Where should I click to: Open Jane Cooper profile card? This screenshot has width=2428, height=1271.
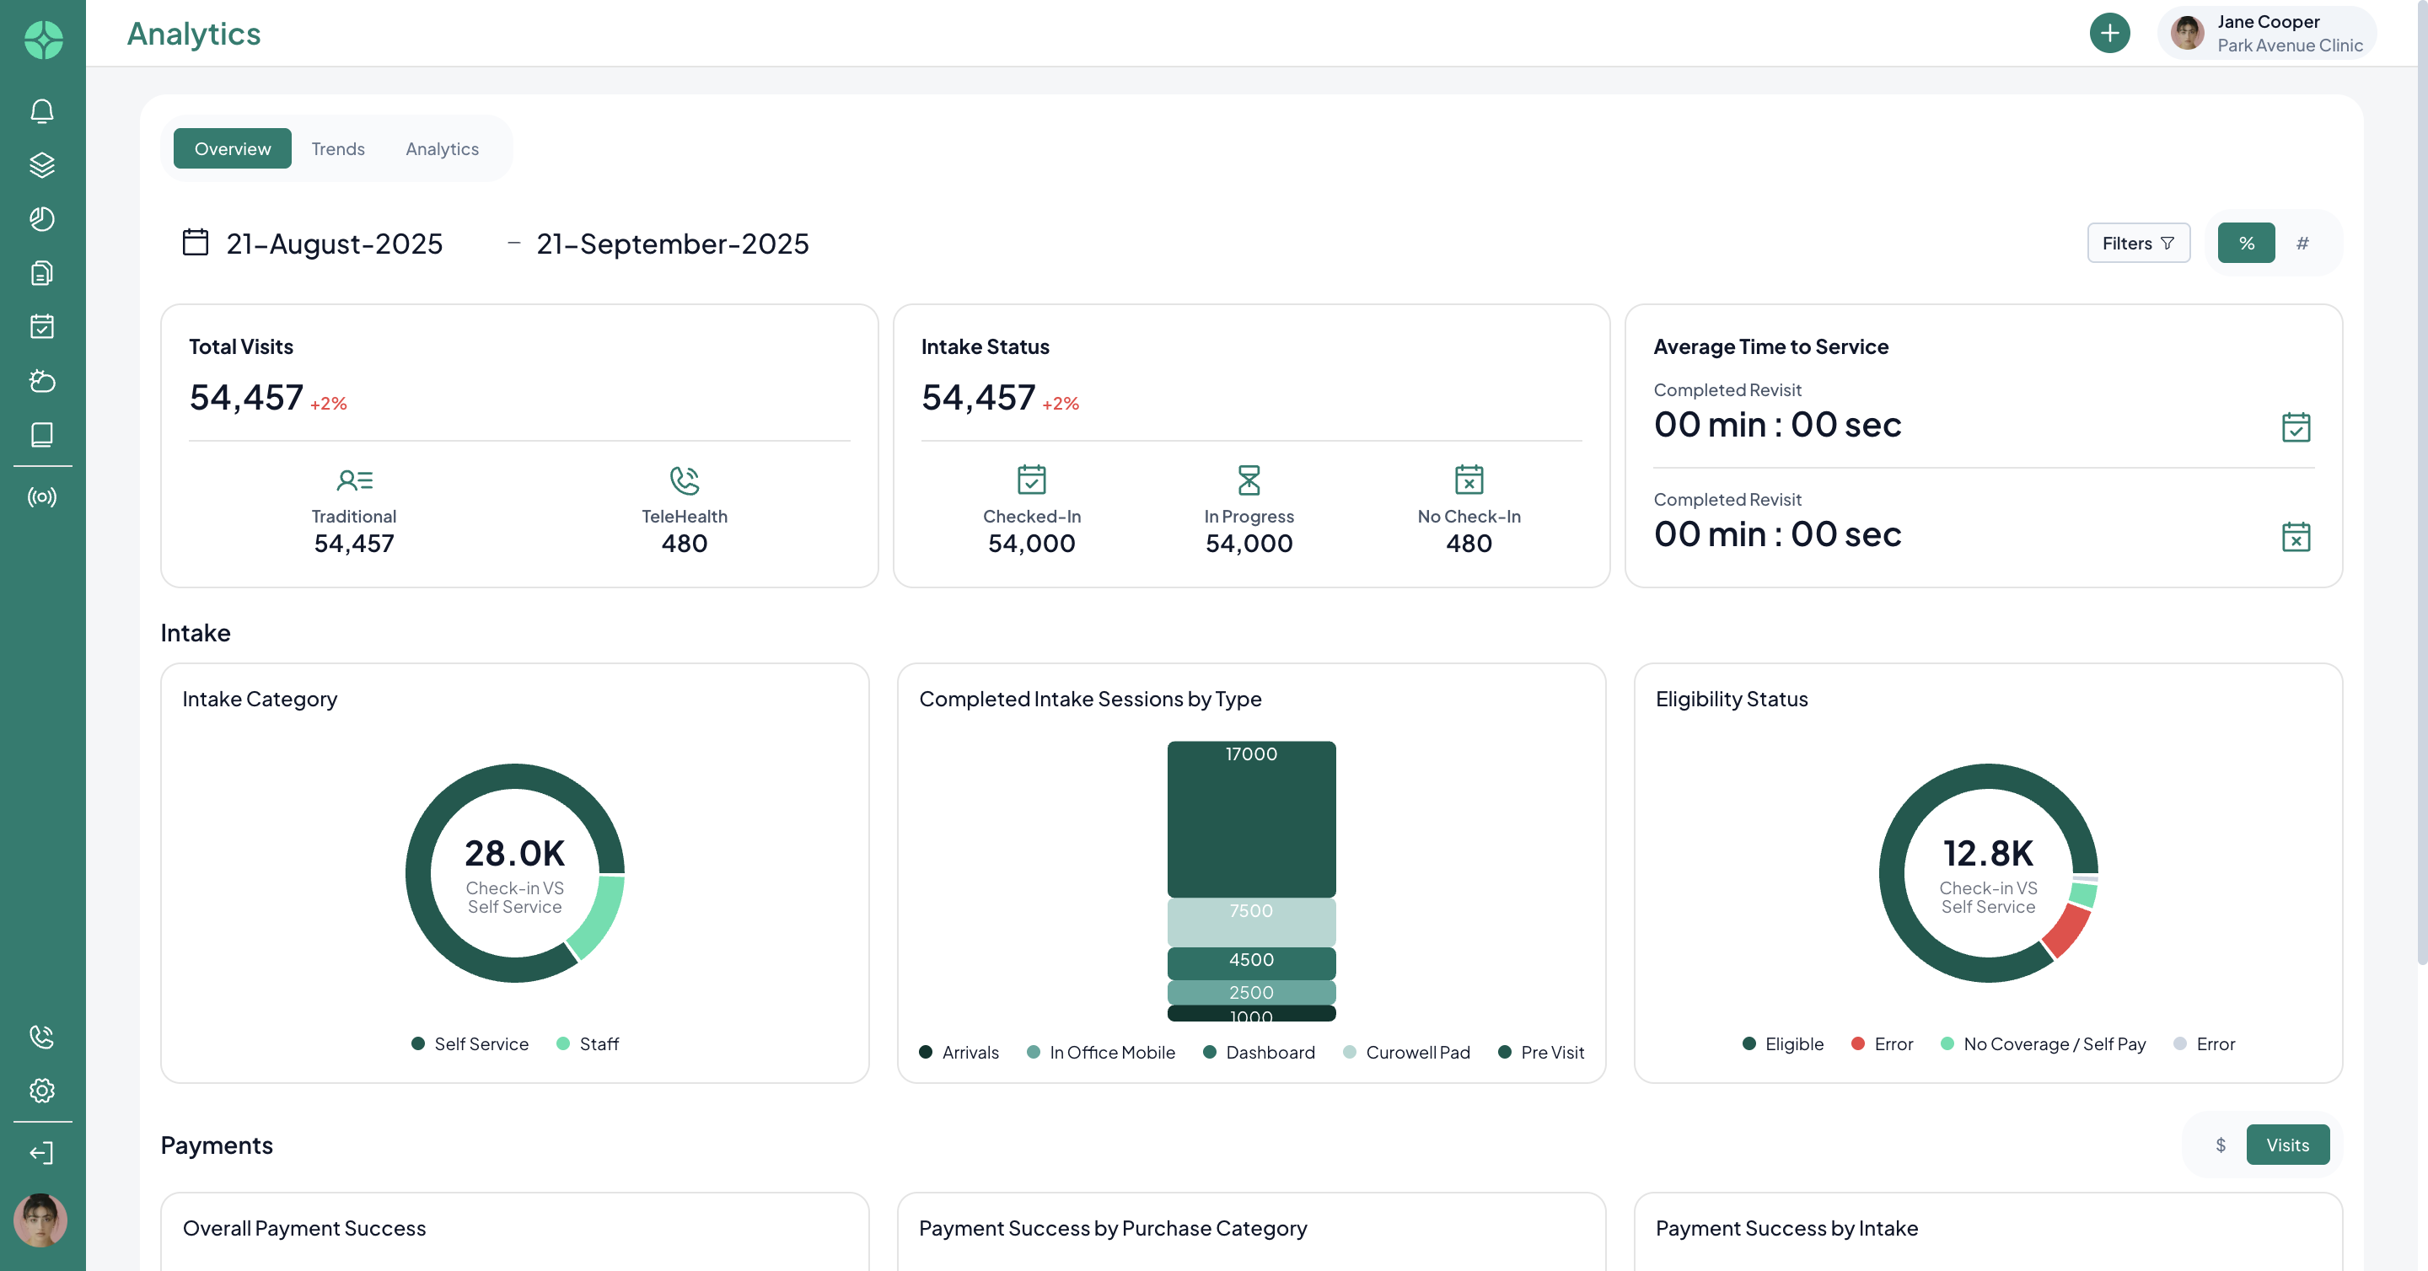point(2266,34)
